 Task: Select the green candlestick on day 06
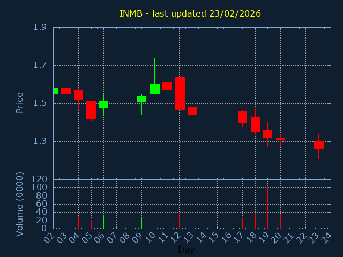point(103,104)
